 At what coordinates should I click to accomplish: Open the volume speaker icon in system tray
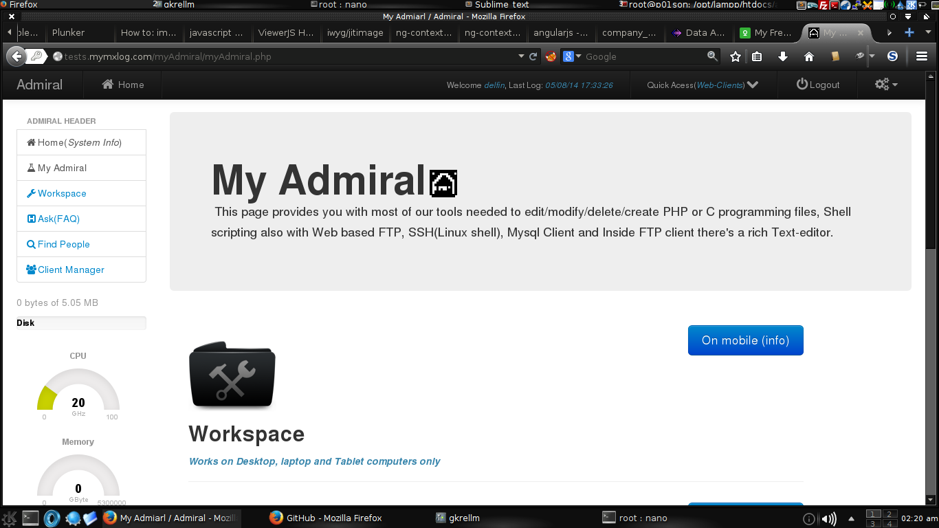(x=829, y=518)
